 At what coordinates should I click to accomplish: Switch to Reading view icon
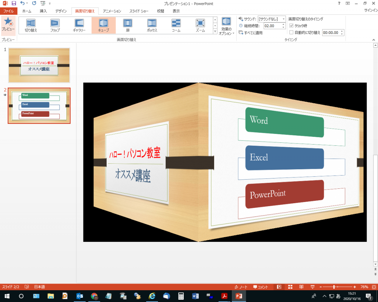pyautogui.click(x=301, y=287)
